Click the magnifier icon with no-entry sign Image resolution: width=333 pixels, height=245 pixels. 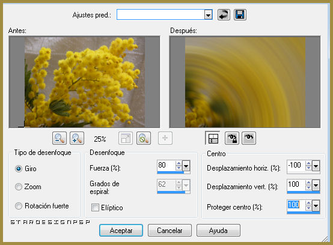pyautogui.click(x=144, y=138)
